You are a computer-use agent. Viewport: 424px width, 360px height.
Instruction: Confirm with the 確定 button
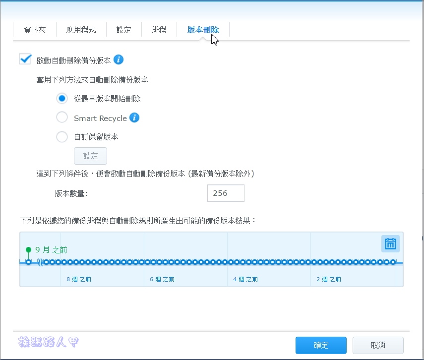(321, 345)
